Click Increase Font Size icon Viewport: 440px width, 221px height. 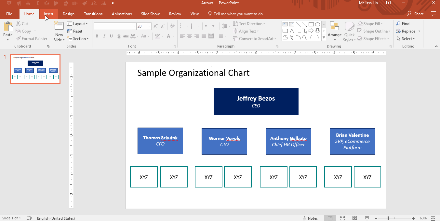(x=155, y=26)
